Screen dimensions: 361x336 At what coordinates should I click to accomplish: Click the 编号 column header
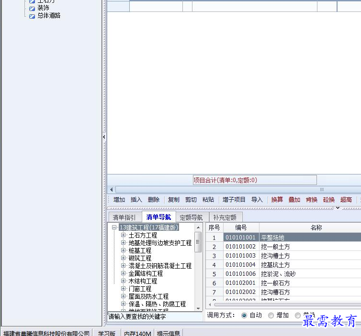tap(241, 228)
